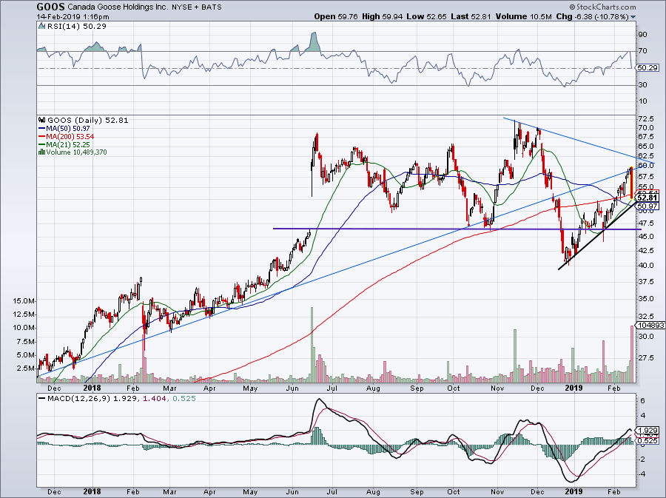Click the candlestick icon beside GOOS (Daily)
This screenshot has height=498, width=666.
[x=41, y=120]
